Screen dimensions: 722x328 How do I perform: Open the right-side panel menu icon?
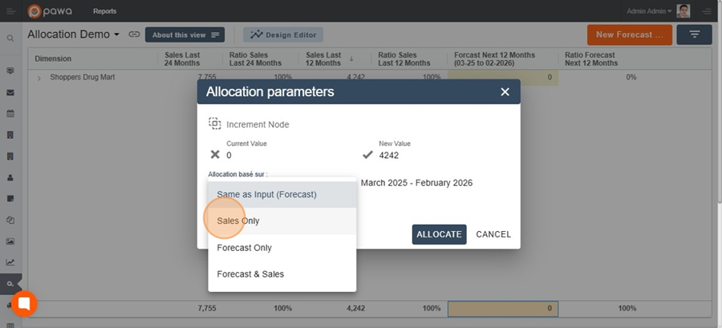[x=707, y=11]
